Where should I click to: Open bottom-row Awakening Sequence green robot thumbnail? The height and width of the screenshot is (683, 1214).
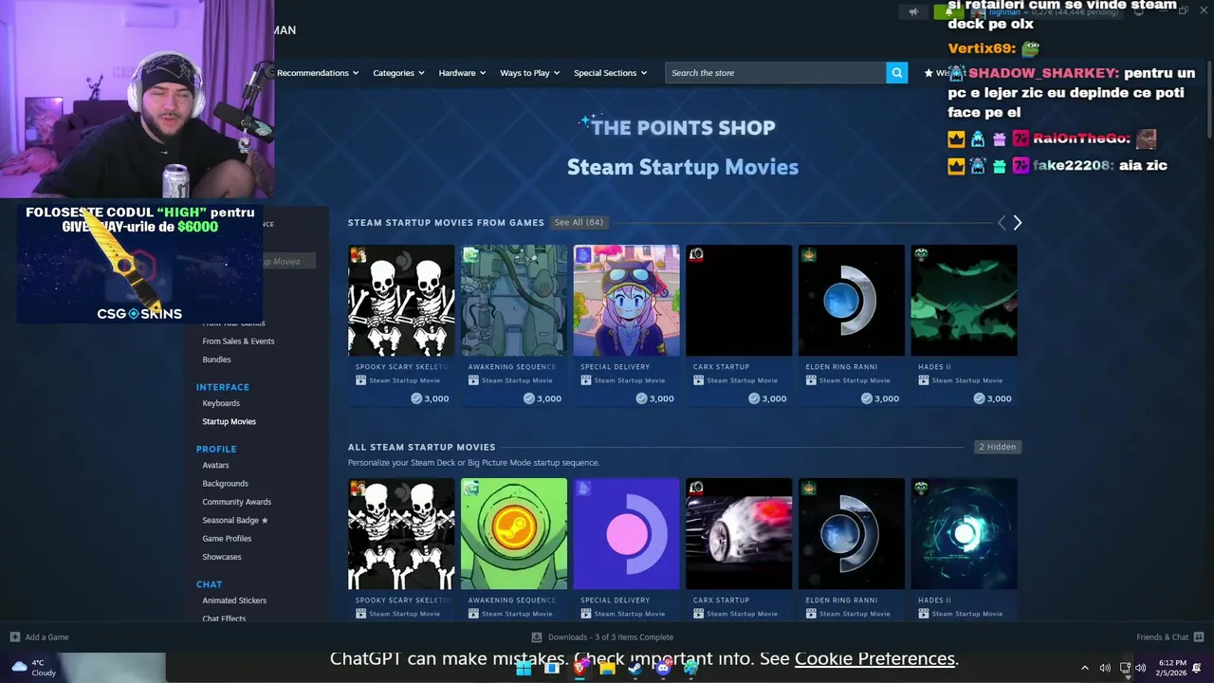(x=514, y=533)
